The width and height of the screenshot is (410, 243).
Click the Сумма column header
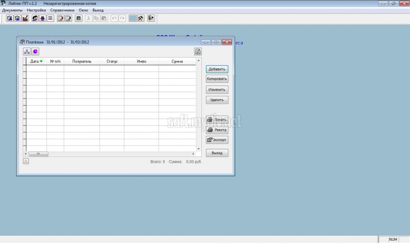177,61
